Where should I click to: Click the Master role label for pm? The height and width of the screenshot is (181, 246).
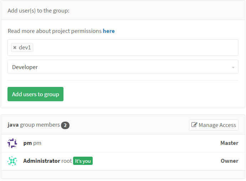coord(229,143)
